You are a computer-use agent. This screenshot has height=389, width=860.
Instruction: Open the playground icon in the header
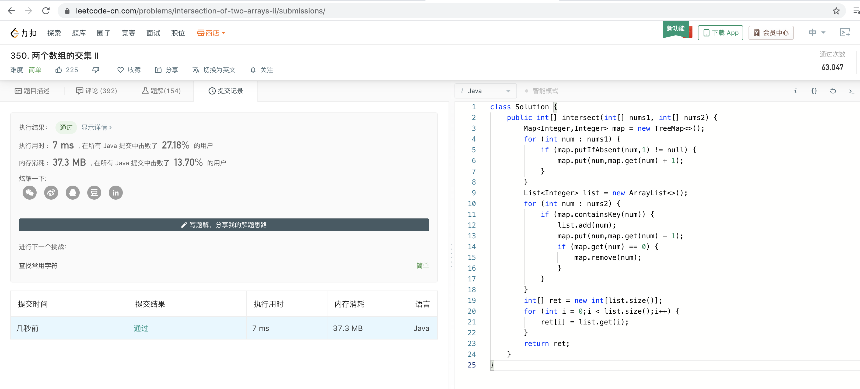(845, 32)
